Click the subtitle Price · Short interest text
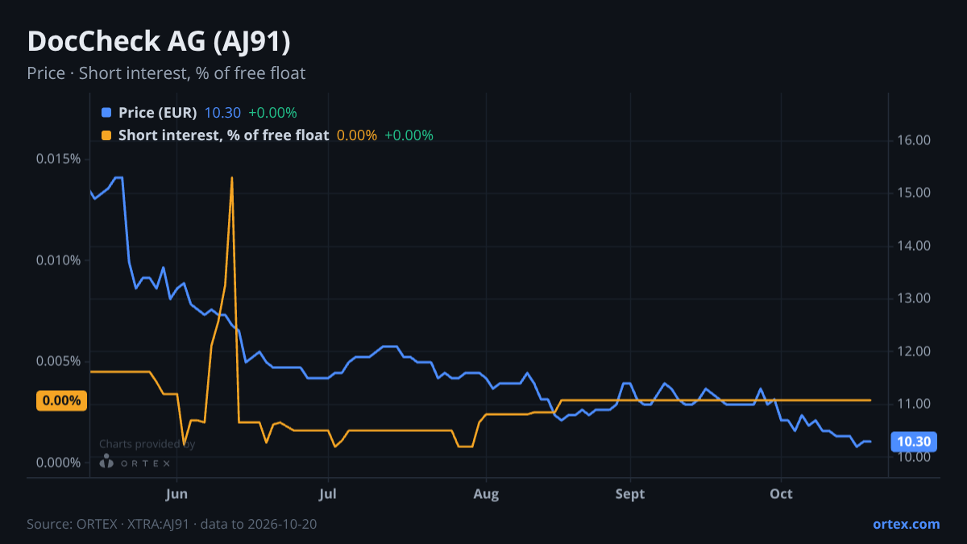This screenshot has width=967, height=544. coord(166,73)
